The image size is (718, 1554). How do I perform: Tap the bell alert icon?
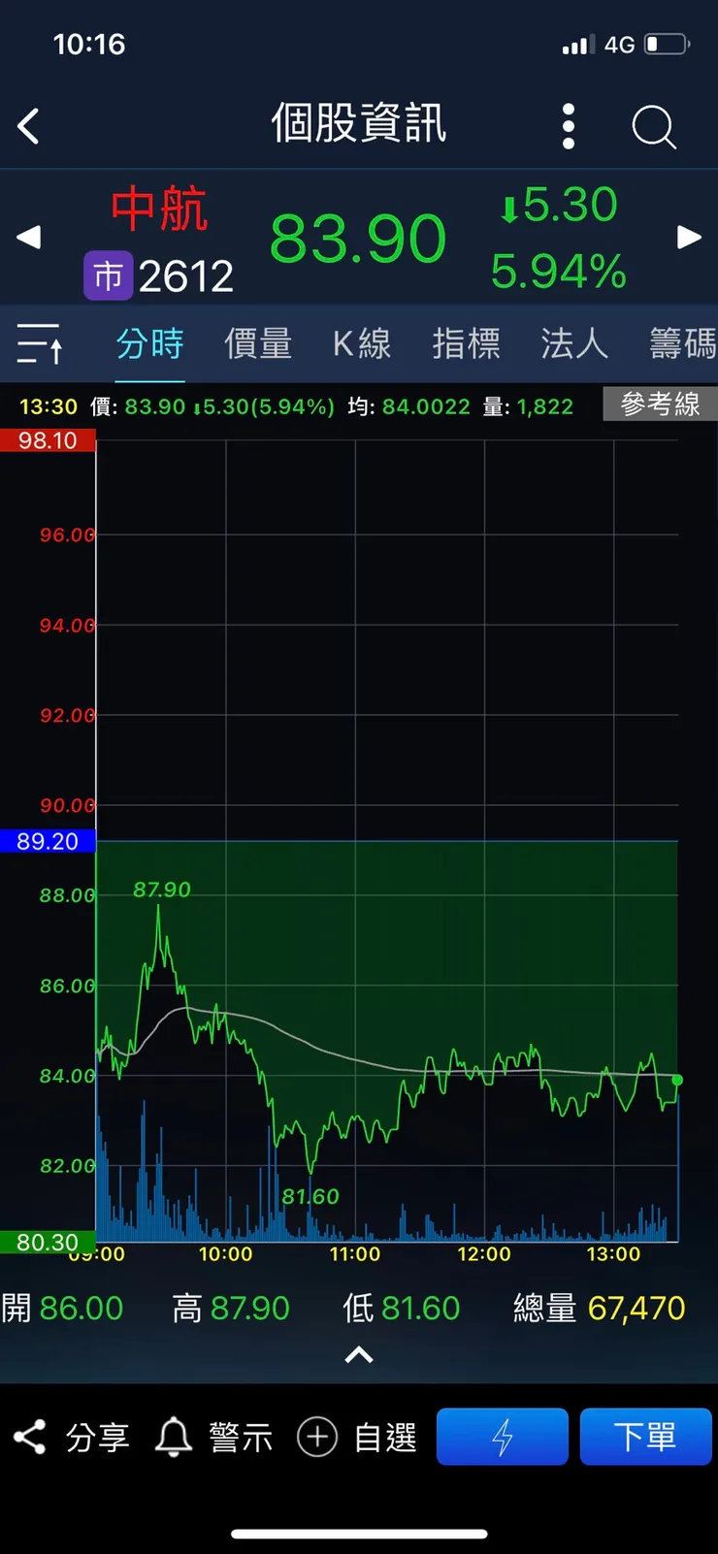coord(174,1437)
